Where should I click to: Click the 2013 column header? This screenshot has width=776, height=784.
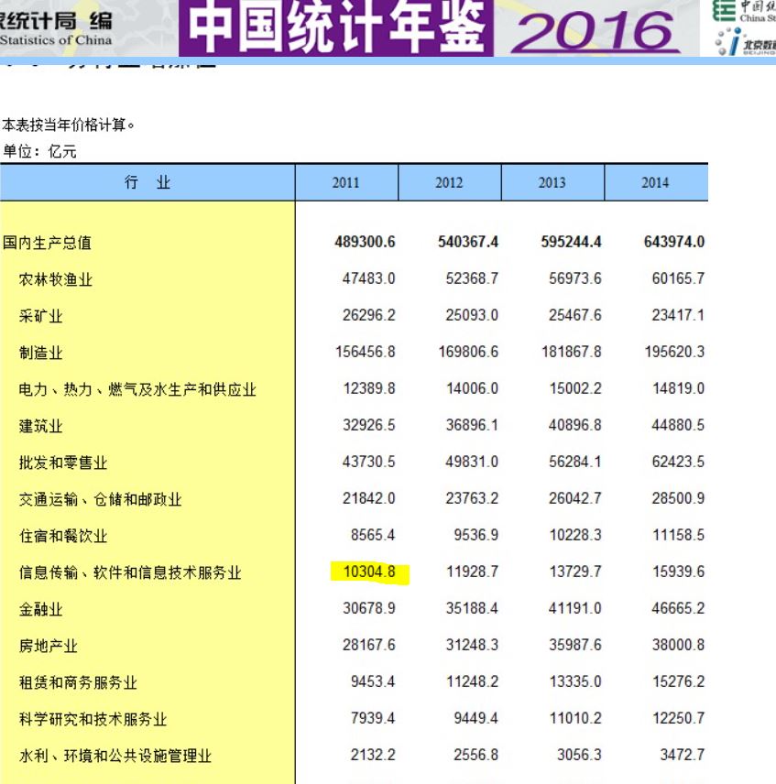tap(552, 182)
